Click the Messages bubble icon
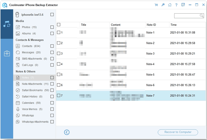Screen dimensions: 207x140 18,52
